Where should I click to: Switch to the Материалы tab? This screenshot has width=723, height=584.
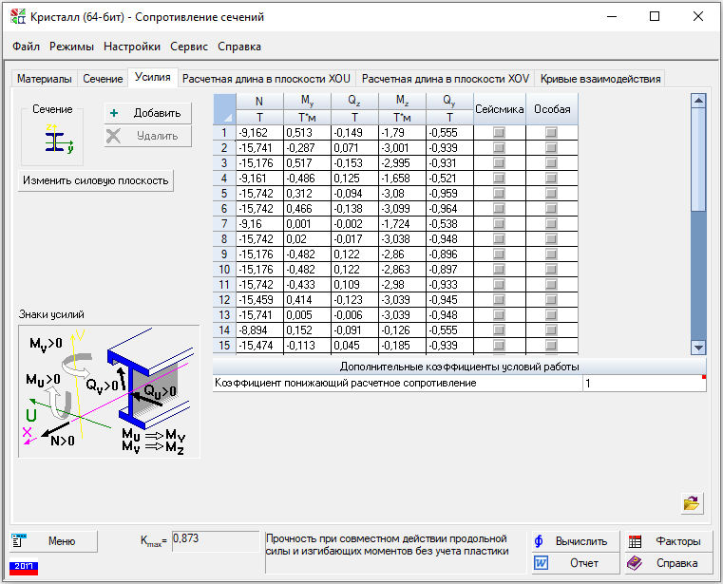(x=42, y=79)
